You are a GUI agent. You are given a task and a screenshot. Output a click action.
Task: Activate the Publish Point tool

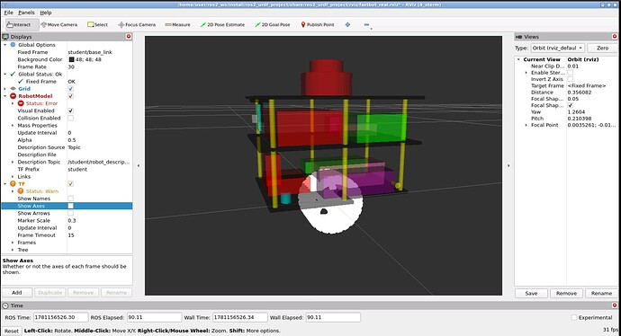[318, 24]
